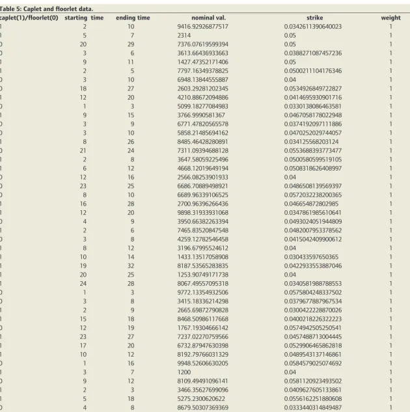Select nominal value 2566.08253901933

pos(203,177)
